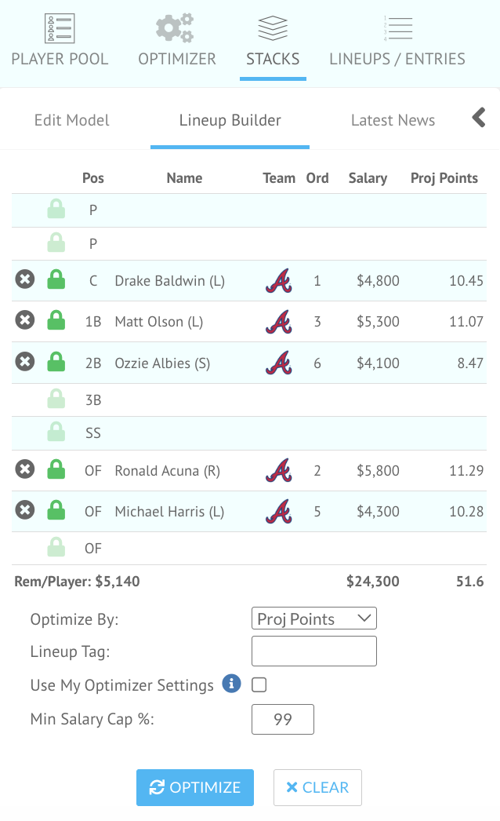Image resolution: width=500 pixels, height=821 pixels.
Task: Remove Michael Harris using the X icon
Action: click(24, 510)
